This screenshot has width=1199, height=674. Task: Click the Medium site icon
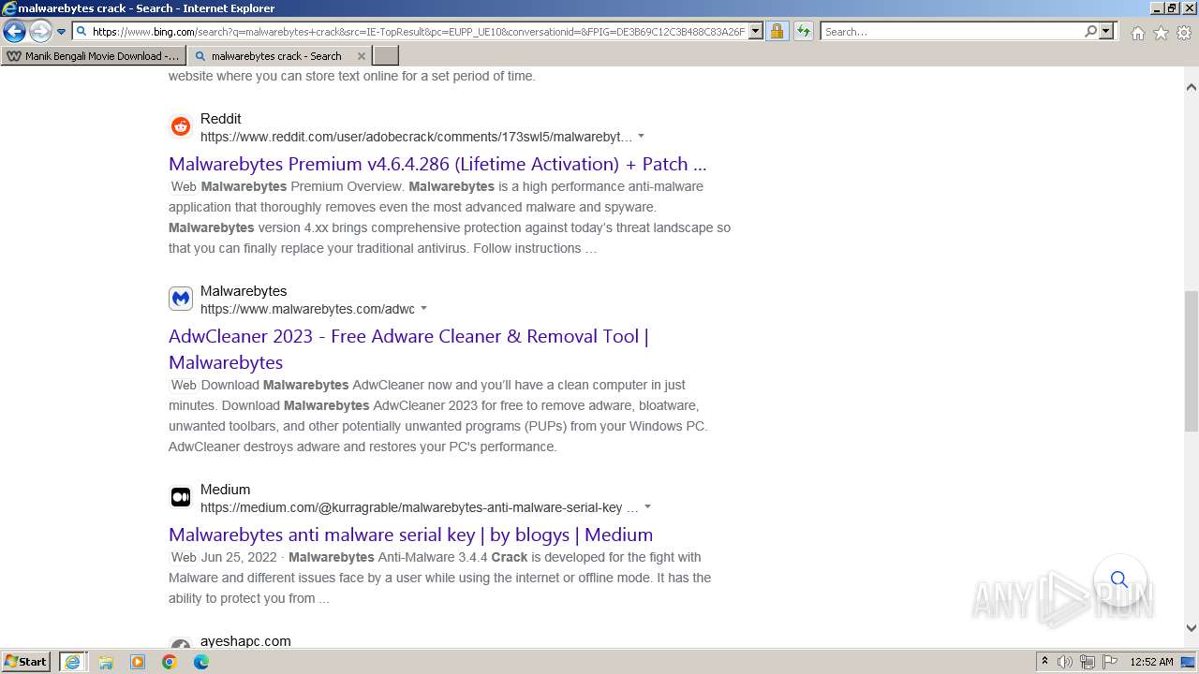point(181,497)
